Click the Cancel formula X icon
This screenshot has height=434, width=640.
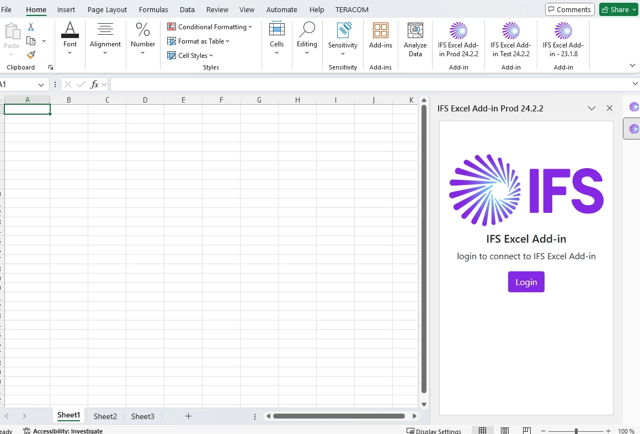coord(68,84)
